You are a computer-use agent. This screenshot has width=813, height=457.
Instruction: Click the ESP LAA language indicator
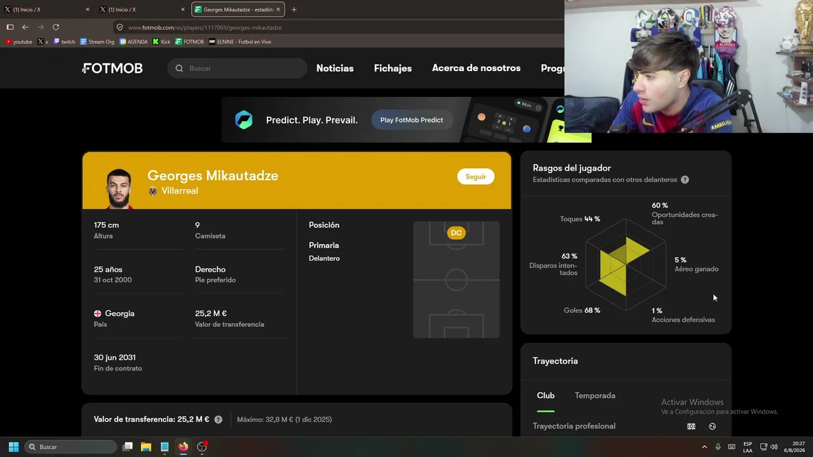click(x=748, y=447)
